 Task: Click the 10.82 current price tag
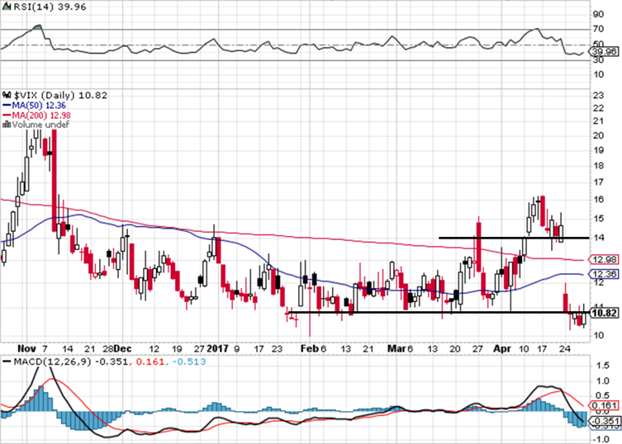pos(606,313)
